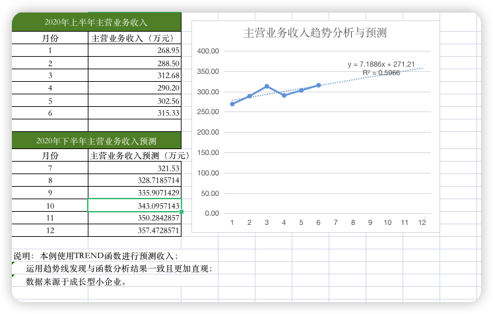Click the '月份' header in first table
The height and width of the screenshot is (314, 493).
tap(50, 38)
